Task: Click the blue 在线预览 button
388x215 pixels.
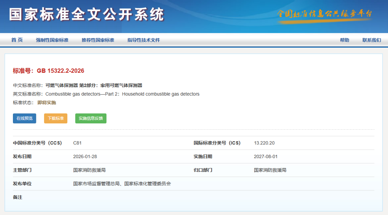Action: coord(24,118)
